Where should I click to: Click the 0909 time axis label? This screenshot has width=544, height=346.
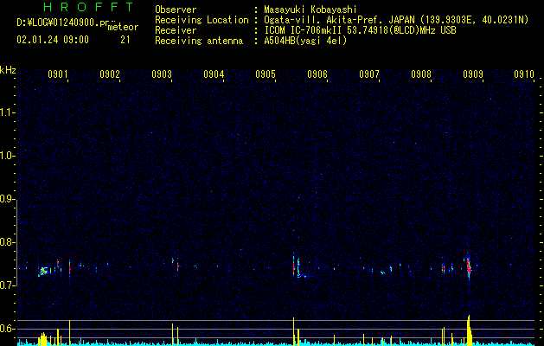click(x=473, y=74)
